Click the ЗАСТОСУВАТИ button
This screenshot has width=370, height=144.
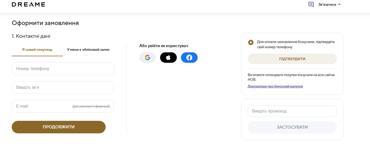tap(292, 127)
